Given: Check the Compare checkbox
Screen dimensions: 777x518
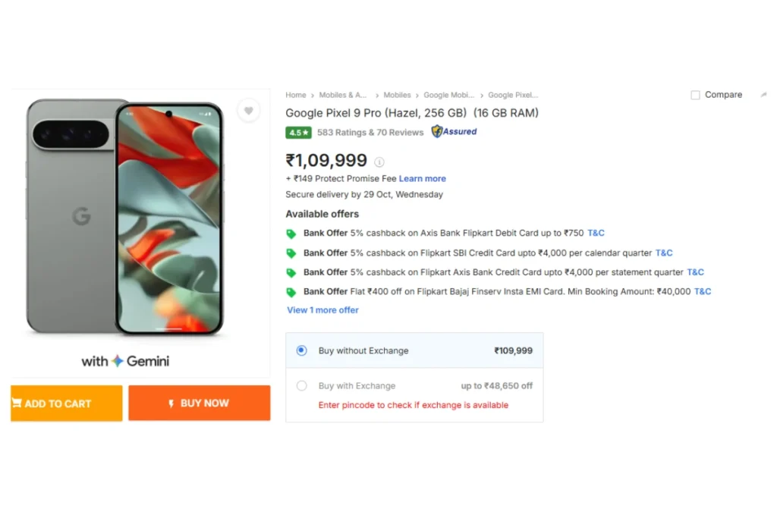Looking at the screenshot, I should [x=695, y=95].
